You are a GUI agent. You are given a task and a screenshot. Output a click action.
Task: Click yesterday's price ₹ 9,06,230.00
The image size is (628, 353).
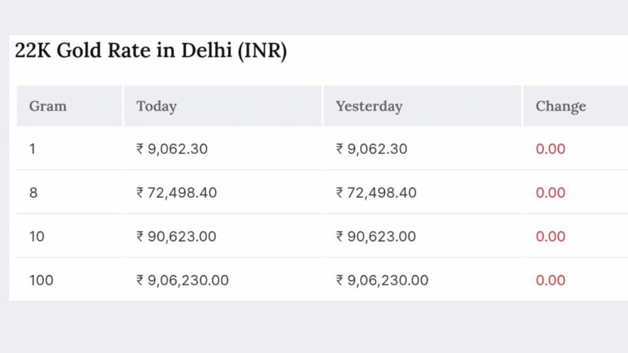382,280
